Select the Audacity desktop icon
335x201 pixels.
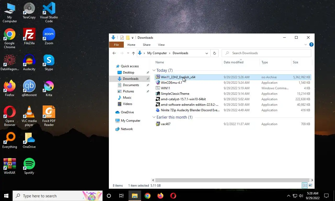29,63
